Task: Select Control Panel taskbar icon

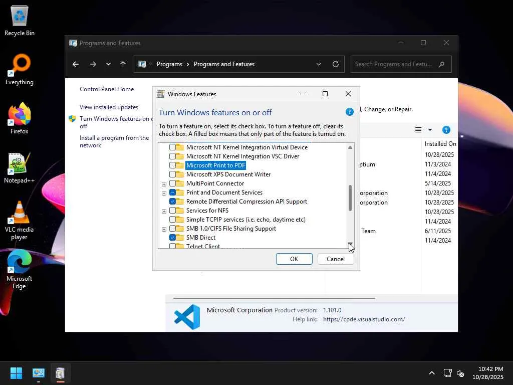Action: click(x=38, y=373)
